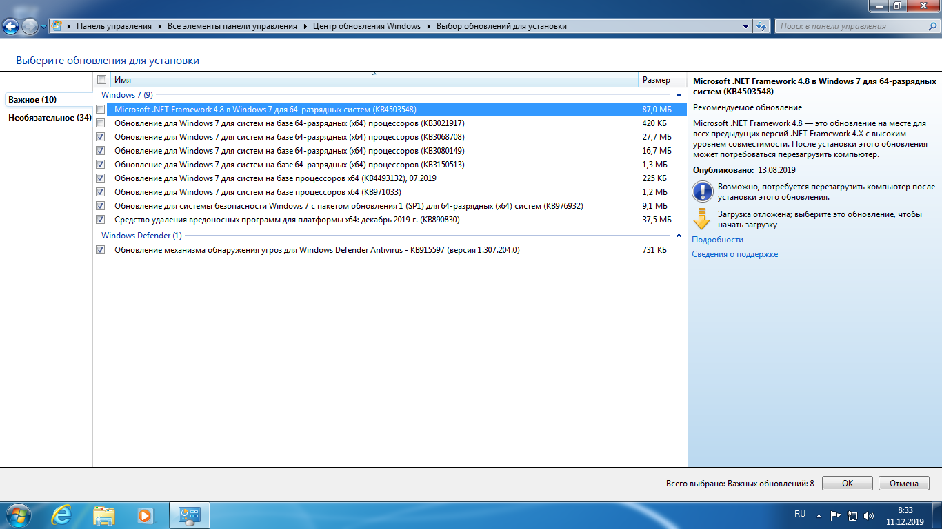The image size is (942, 529).
Task: Open the Подробности link
Action: [718, 240]
